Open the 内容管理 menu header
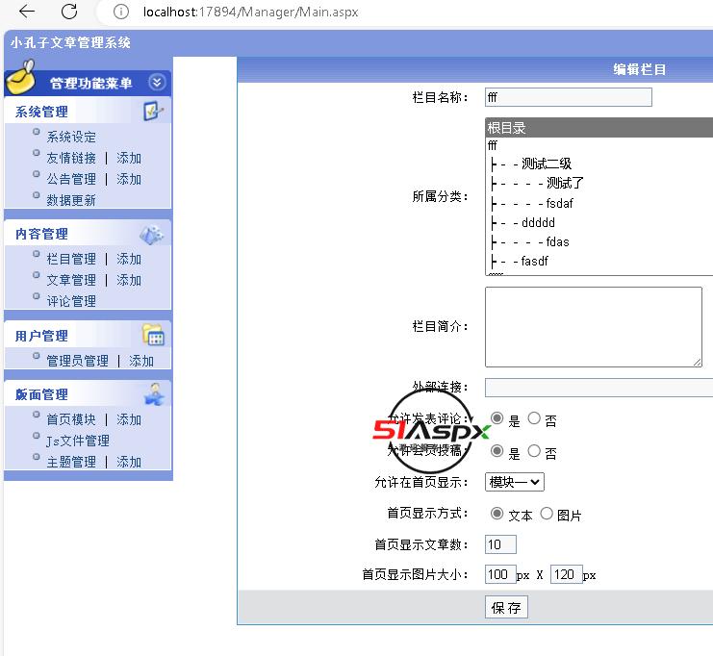This screenshot has width=713, height=656. point(41,234)
